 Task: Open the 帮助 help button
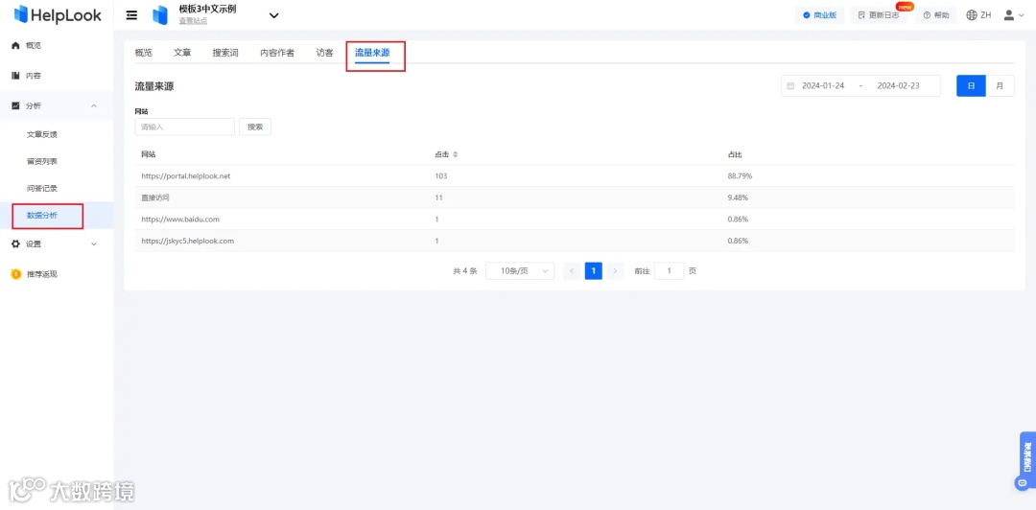coord(936,15)
